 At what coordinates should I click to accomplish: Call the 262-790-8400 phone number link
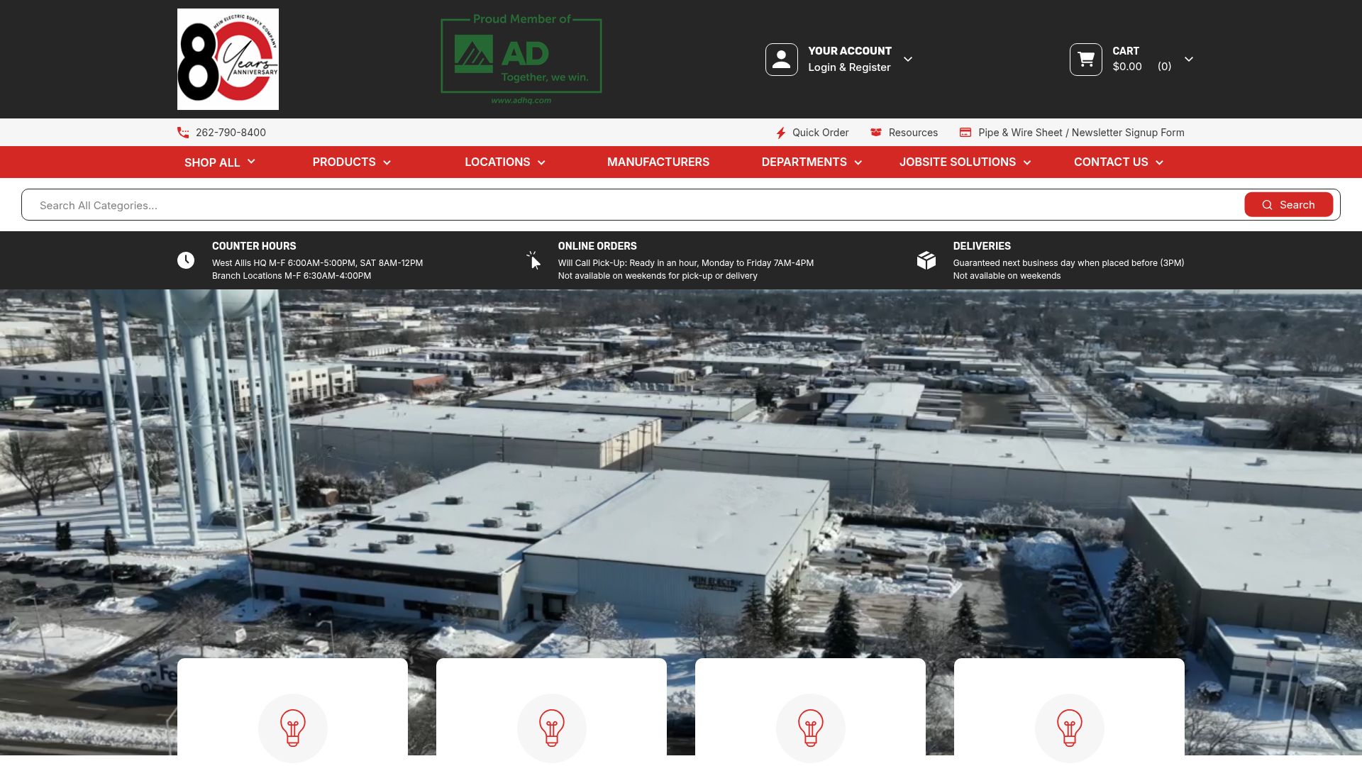(231, 133)
